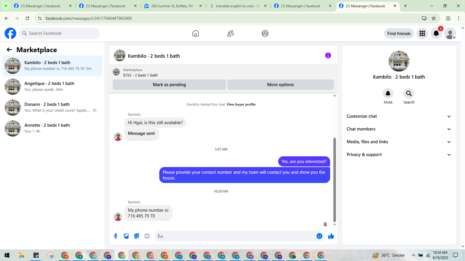
Task: Click the message Aa input field
Action: coord(235,236)
